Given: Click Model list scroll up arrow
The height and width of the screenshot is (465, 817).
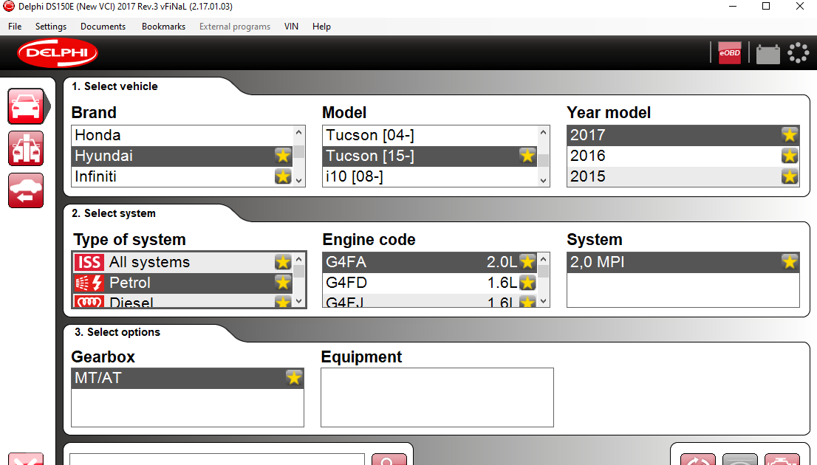Looking at the screenshot, I should click(544, 132).
